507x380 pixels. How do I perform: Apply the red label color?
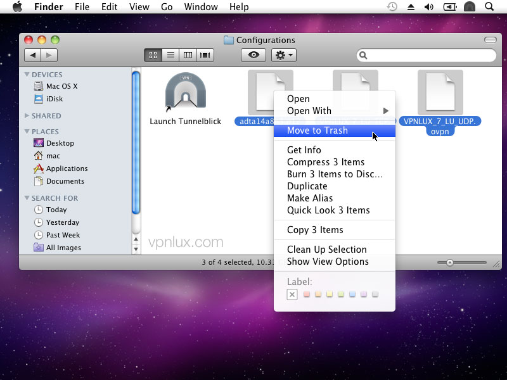pos(307,294)
